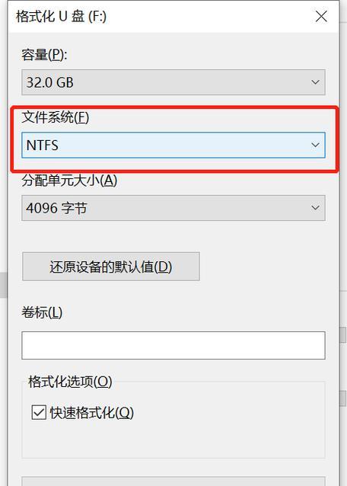347x486 pixels.
Task: Open the 容量 dropdown showing 32.0 GB
Action: point(173,82)
